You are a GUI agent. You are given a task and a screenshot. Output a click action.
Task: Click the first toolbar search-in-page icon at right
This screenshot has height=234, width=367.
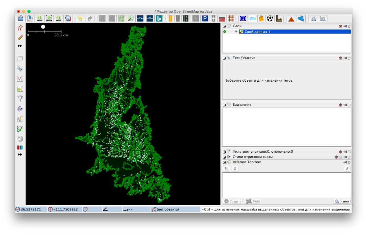pos(314,18)
